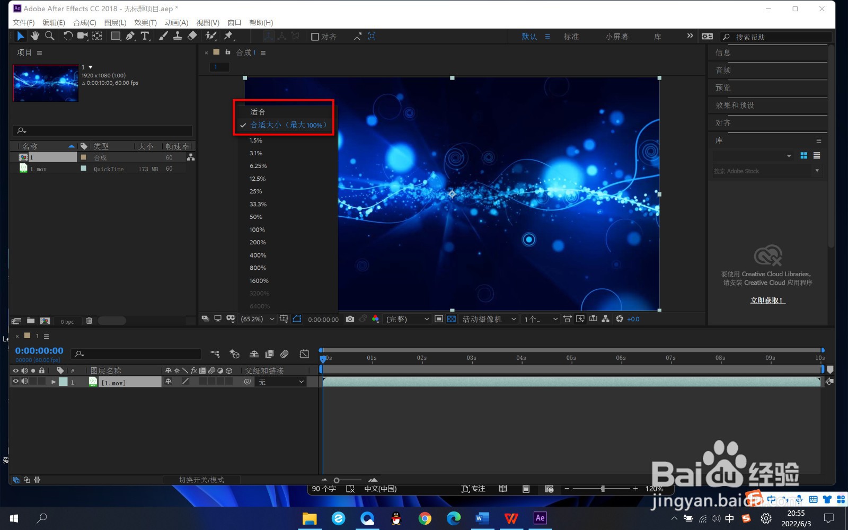Open the magnification ratio dropdown (65.2%)
Image resolution: width=848 pixels, height=530 pixels.
258,319
